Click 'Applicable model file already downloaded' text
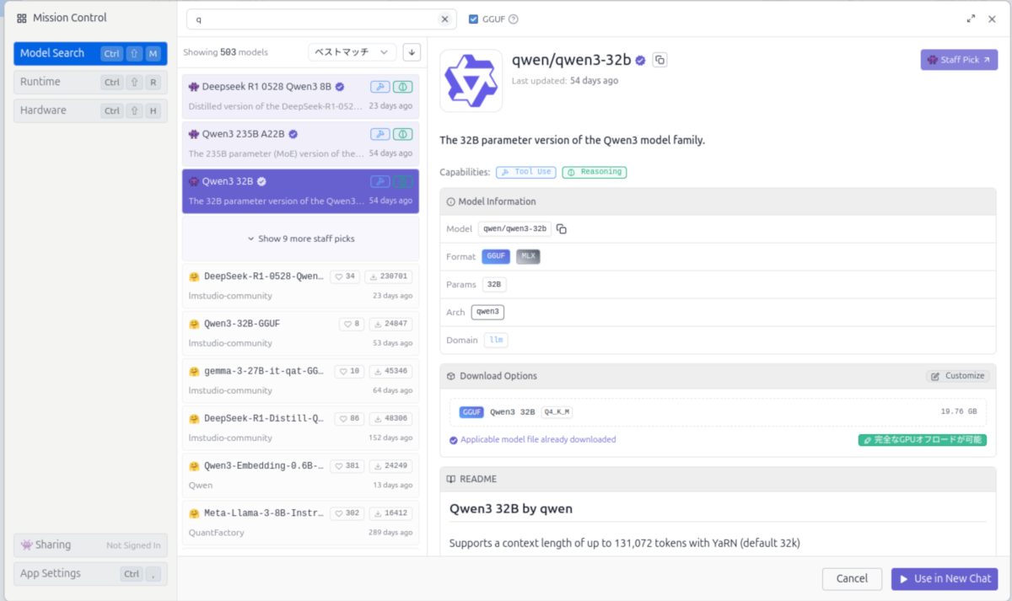The height and width of the screenshot is (601, 1012). click(x=538, y=440)
